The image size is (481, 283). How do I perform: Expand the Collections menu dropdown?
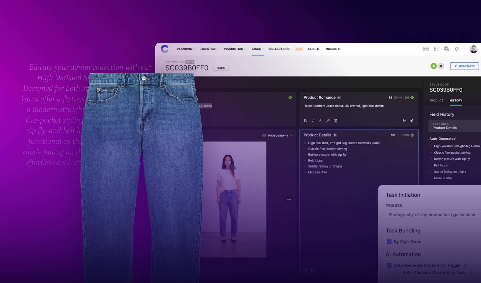tap(281, 49)
